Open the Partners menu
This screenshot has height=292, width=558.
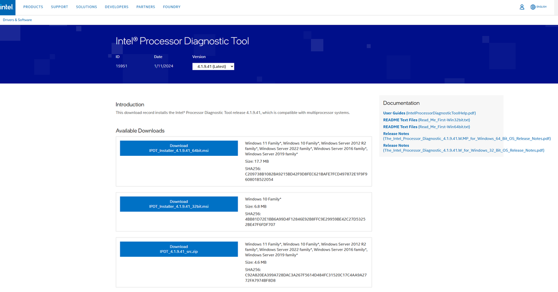pos(146,7)
